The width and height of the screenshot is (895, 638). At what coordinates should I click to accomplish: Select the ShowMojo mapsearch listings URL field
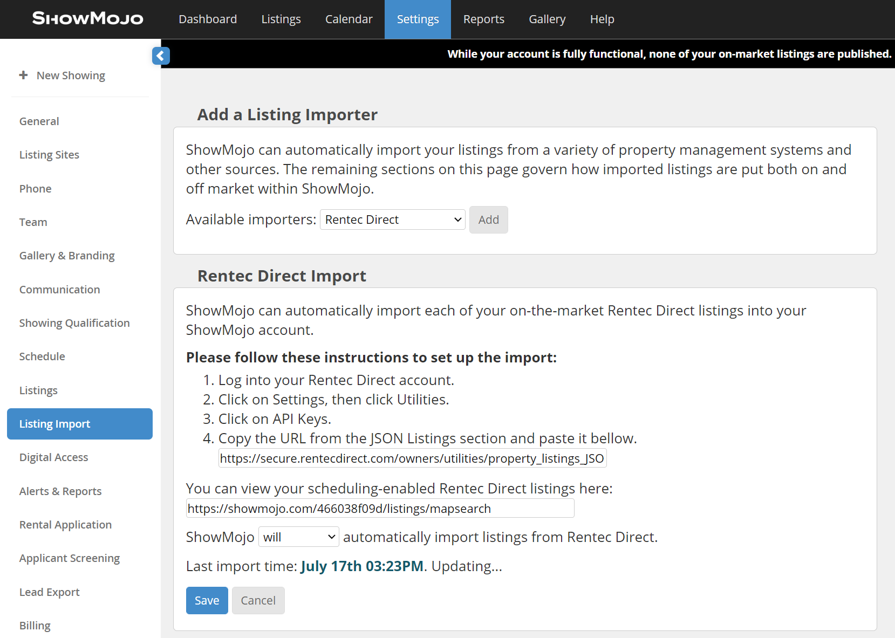pos(380,509)
